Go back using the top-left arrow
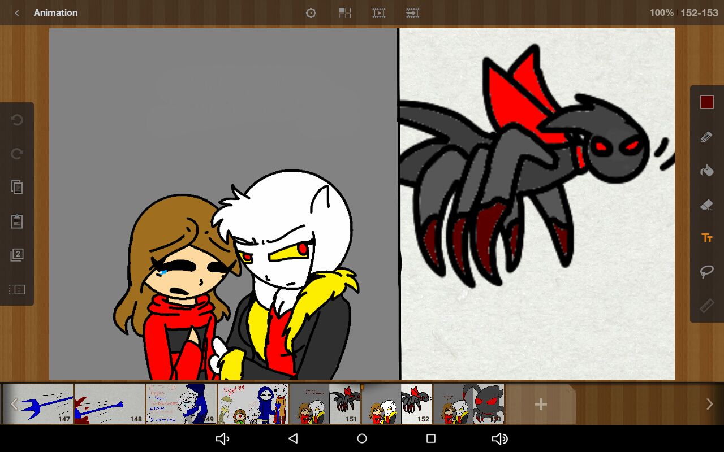Image resolution: width=724 pixels, height=452 pixels. (x=17, y=12)
